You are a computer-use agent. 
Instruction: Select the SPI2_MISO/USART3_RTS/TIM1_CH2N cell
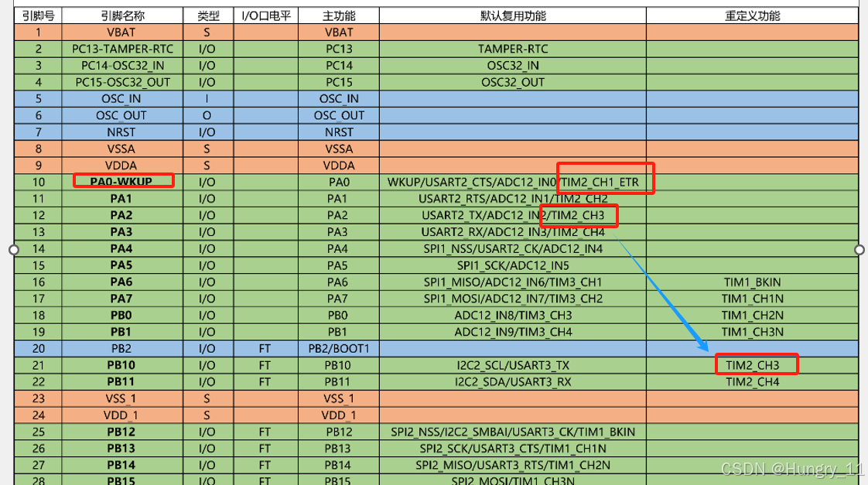(513, 465)
